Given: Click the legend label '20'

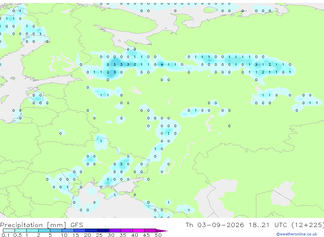Looking at the screenshot, I should (x=87, y=235).
